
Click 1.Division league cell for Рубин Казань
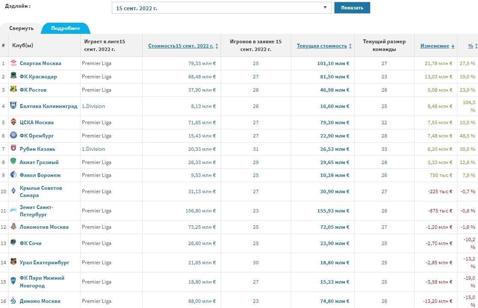coord(93,149)
